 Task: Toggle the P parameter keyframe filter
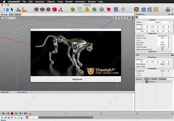tap(12, 118)
